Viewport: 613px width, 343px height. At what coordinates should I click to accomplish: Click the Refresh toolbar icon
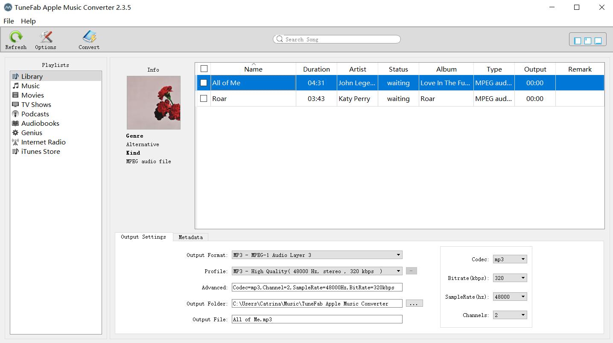[x=16, y=37]
